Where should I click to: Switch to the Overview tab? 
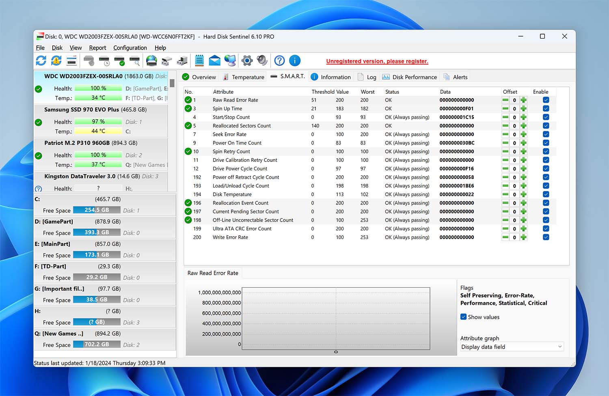pos(199,77)
